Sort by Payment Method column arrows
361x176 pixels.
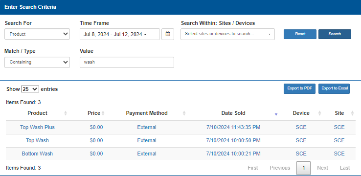tap(184, 113)
